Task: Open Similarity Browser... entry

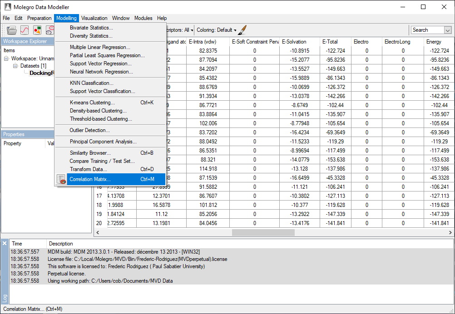Action: 110,153
